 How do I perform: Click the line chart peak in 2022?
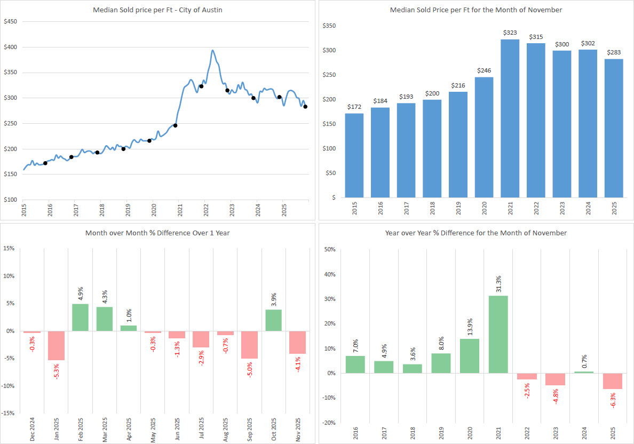[x=212, y=51]
